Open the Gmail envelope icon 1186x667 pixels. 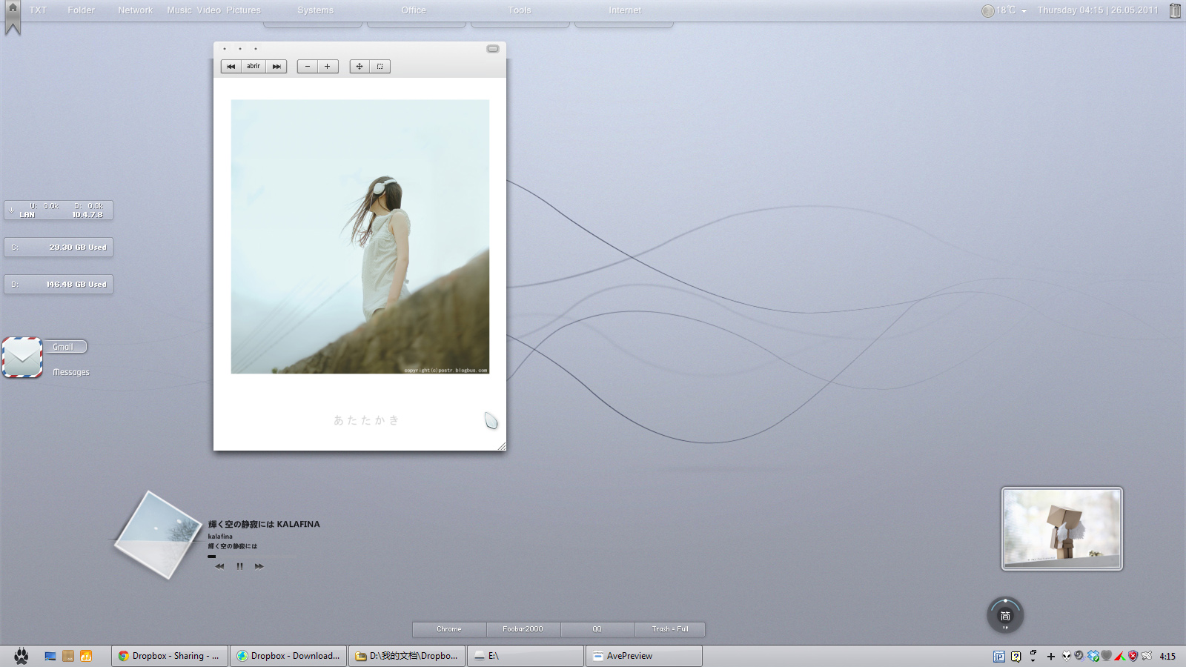(x=22, y=357)
